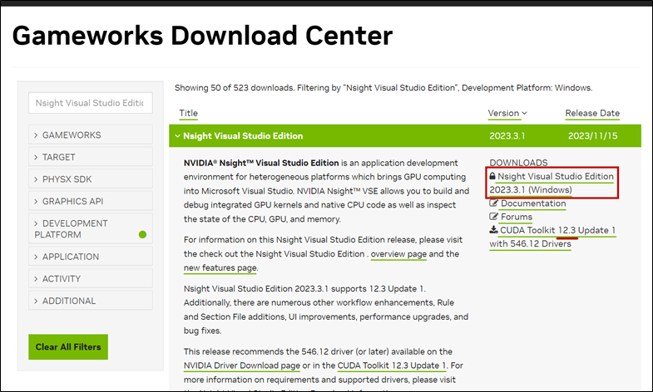Collapse the Nsight Visual Studio Edition green row

405,136
